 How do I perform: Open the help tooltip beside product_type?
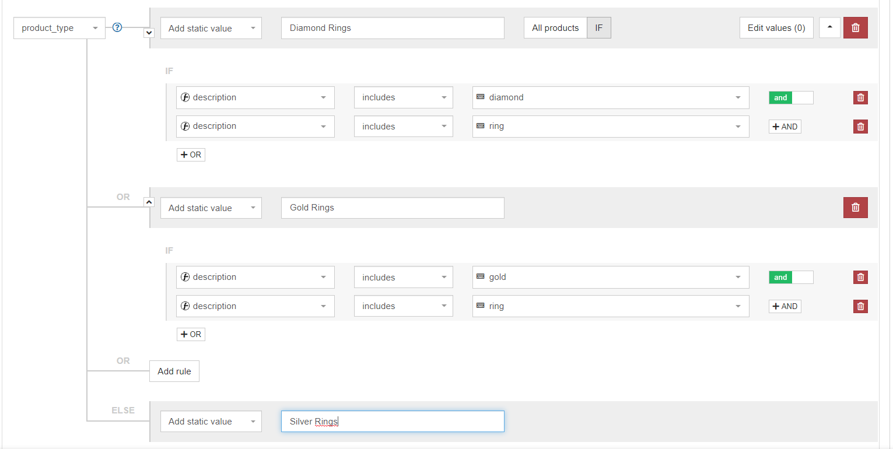tap(117, 27)
